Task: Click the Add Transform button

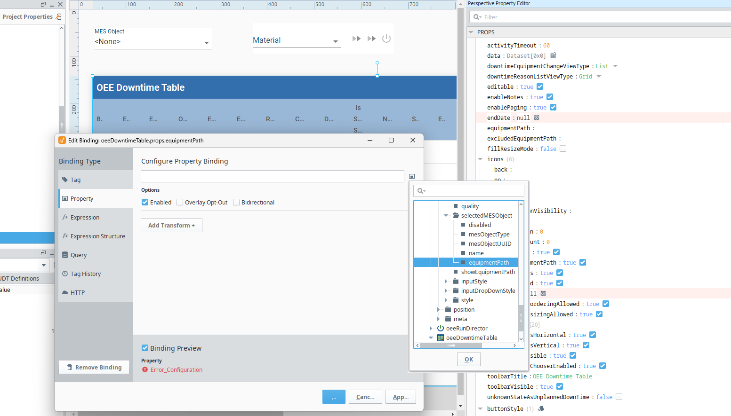Action: 171,226
